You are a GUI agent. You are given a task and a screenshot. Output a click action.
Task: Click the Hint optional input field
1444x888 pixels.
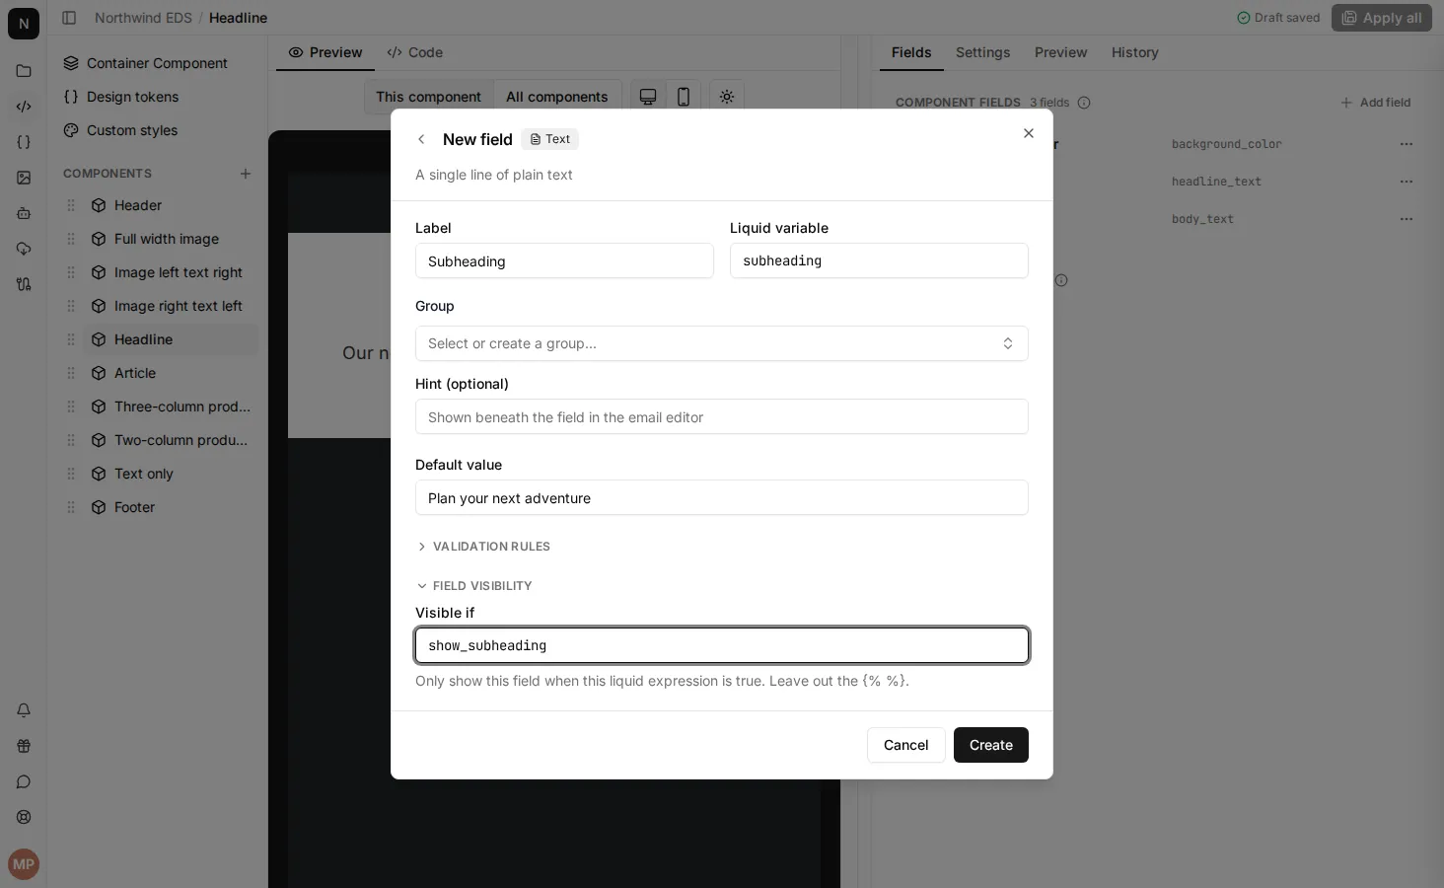tap(722, 416)
